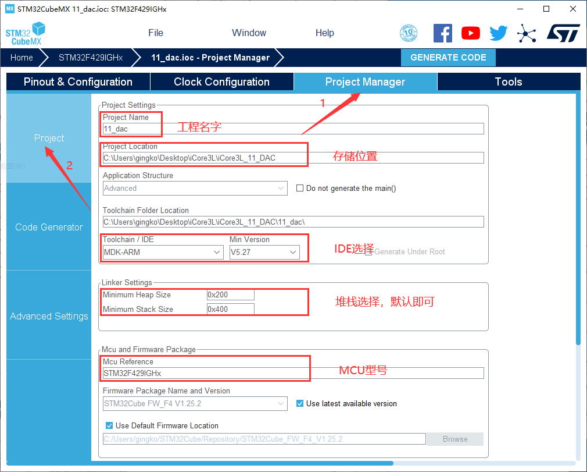This screenshot has height=472, width=587.
Task: Switch to Pinout & Configuration tab
Action: 78,82
